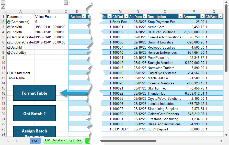Click the Stop Payment Fee description
Image resolution: width=229 pixels, height=145 pixels.
click(x=165, y=22)
